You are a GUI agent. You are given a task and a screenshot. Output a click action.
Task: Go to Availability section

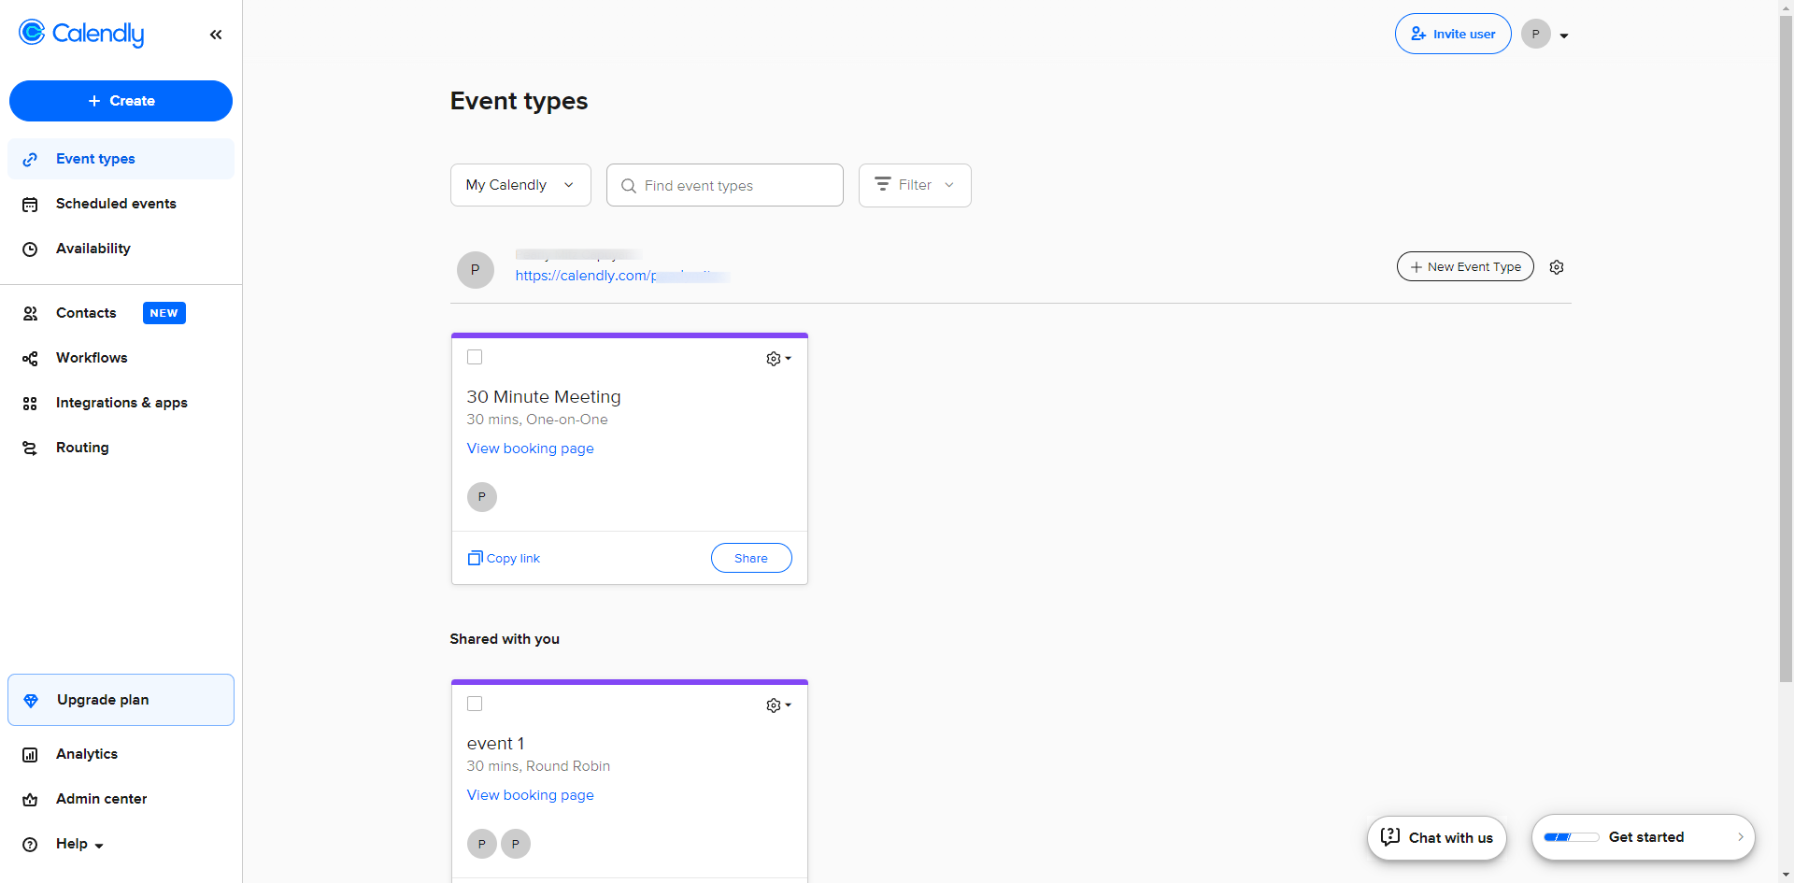point(121,249)
